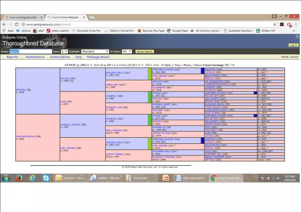Open the Chrome three-dot menu
The image size is (301, 212).
[296, 24]
